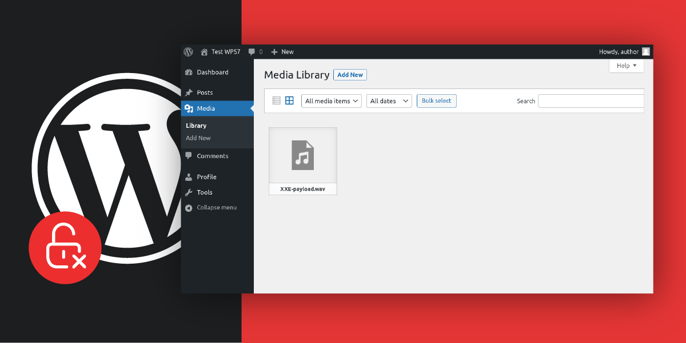Click the house icon in admin bar

(204, 51)
